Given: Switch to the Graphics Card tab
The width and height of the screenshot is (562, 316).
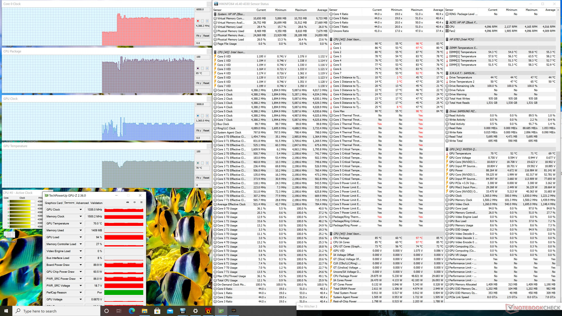Looking at the screenshot, I should point(54,203).
